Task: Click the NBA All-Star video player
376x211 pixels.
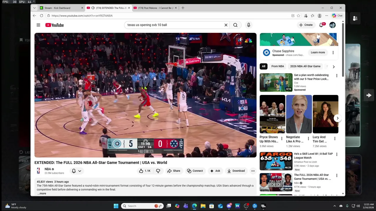Action: (x=145, y=95)
